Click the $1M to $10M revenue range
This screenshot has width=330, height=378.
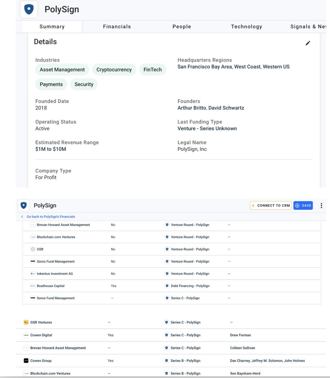51,149
